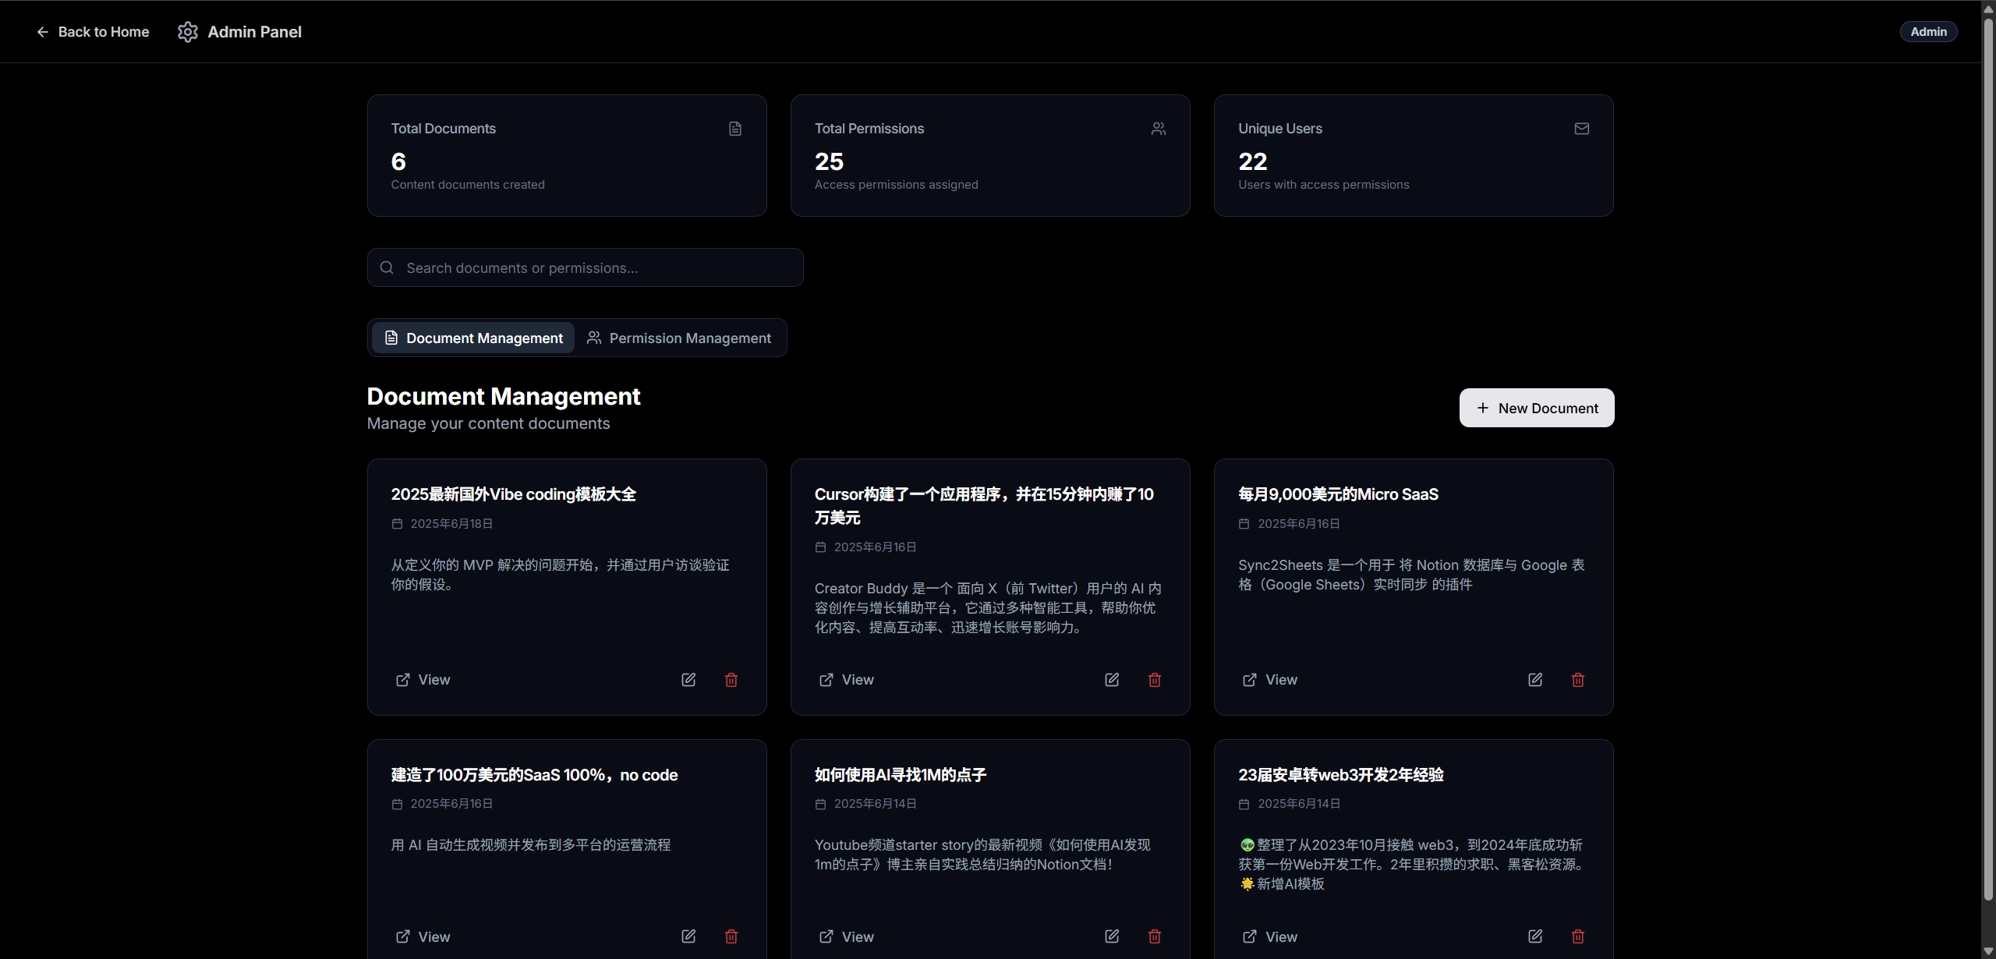
Task: Click the Admin badge in header
Action: coord(1927,32)
